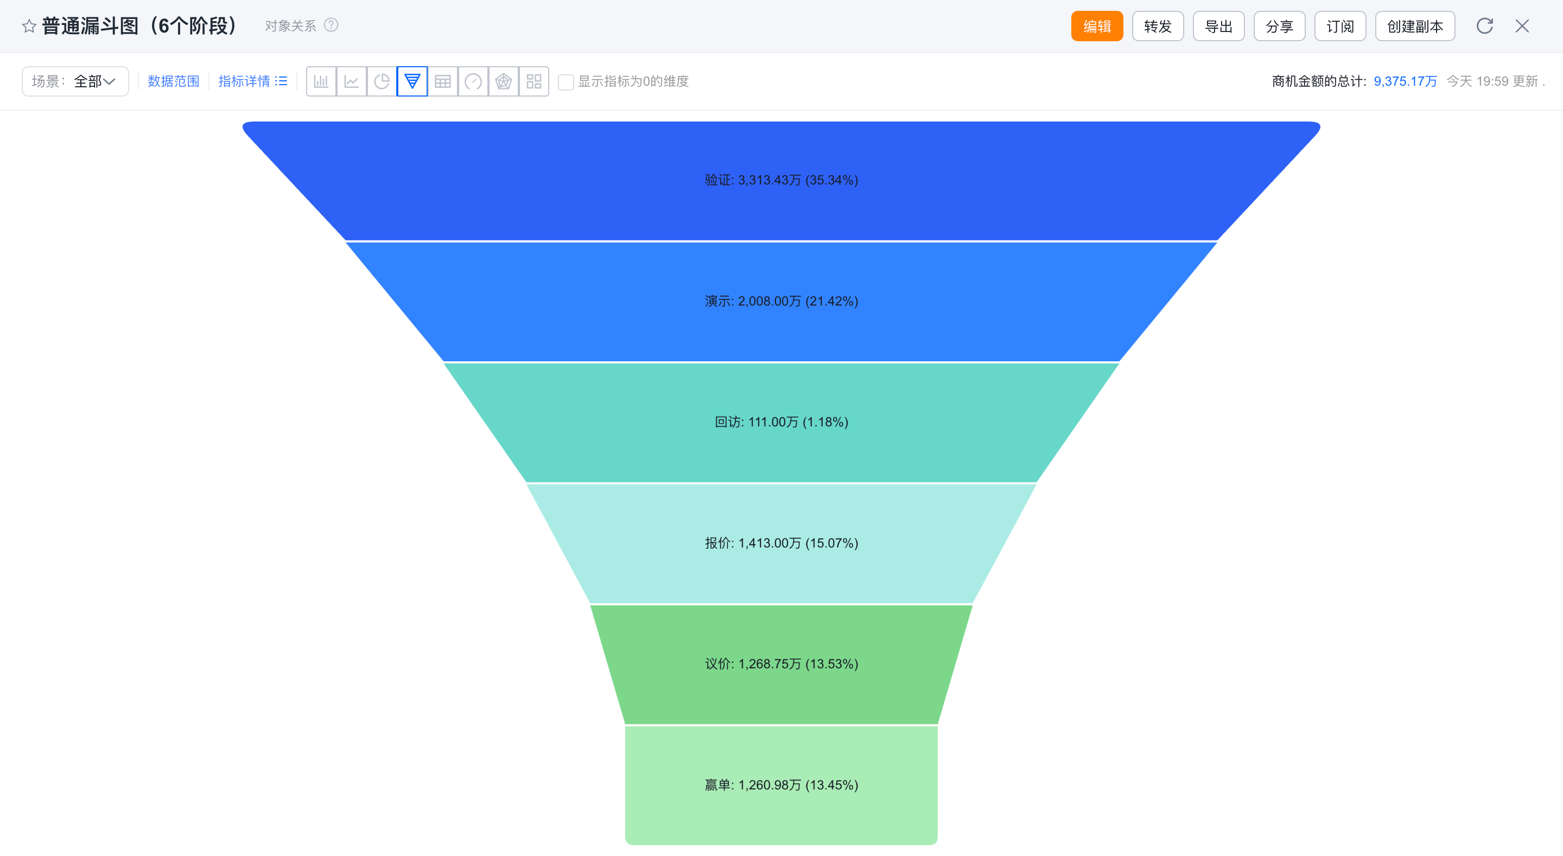Screen dimensions: 1563x856
Task: Select the 验证 funnel segment
Action: pos(781,181)
